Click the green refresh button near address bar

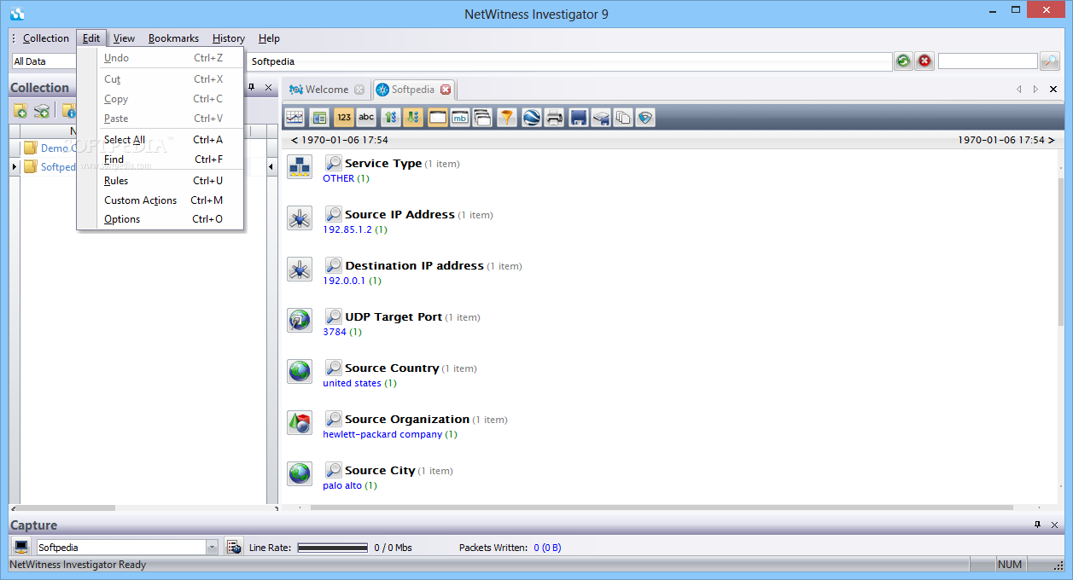(903, 61)
